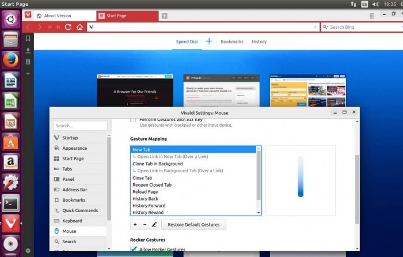
Task: Open Ubuntu Dash search button
Action: tap(10, 19)
